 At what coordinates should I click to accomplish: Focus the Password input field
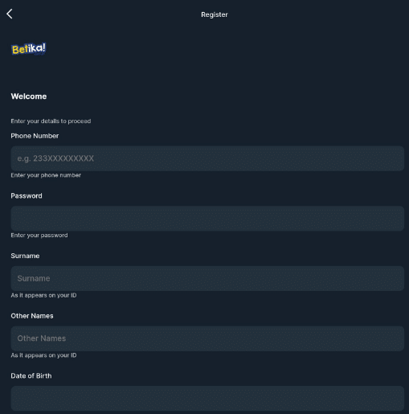(x=207, y=219)
